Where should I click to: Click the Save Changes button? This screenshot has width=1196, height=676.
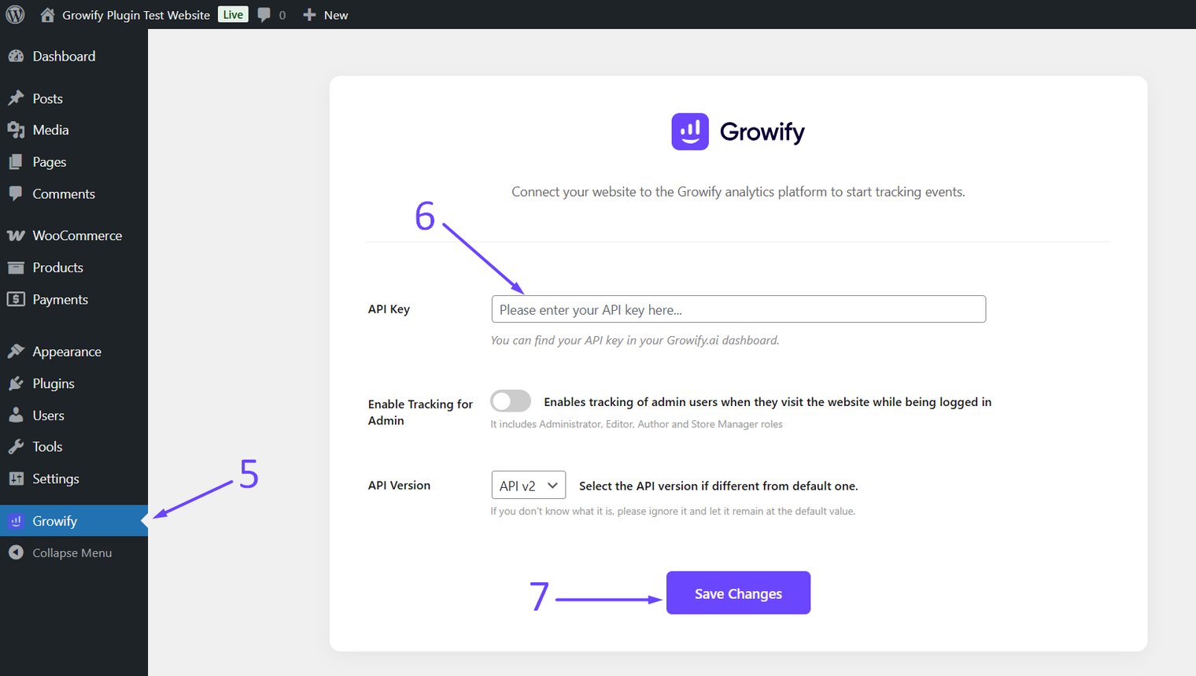[x=738, y=593]
